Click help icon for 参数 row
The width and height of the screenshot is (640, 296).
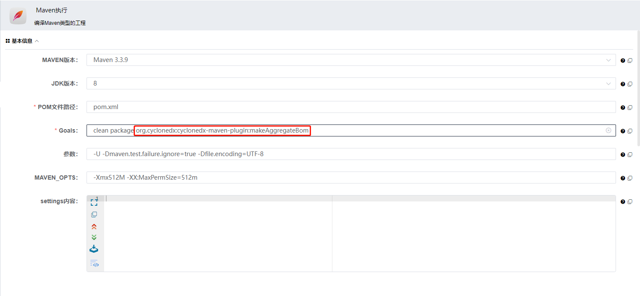coord(623,155)
